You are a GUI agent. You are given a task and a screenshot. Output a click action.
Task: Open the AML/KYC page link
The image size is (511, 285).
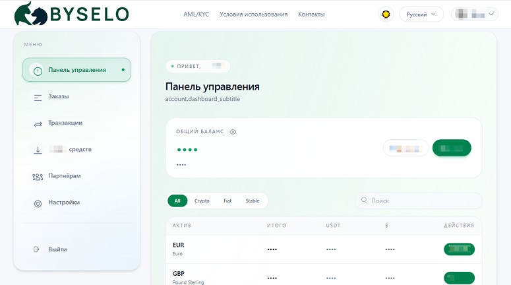tap(196, 14)
